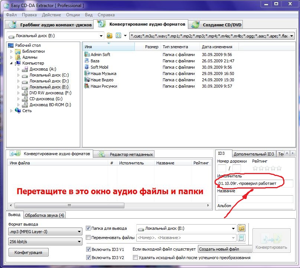Expand Локальный диск (C:) tree node
300x268 pixels.
(18, 75)
